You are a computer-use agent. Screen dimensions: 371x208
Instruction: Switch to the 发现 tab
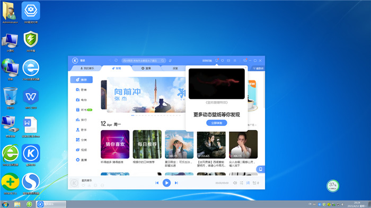click(x=117, y=68)
